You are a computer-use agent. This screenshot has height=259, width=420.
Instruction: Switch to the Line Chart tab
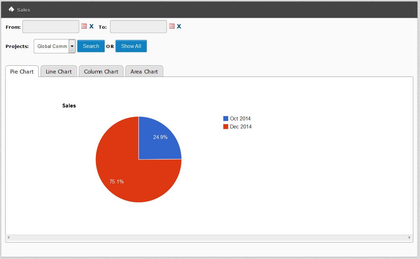[x=59, y=71]
